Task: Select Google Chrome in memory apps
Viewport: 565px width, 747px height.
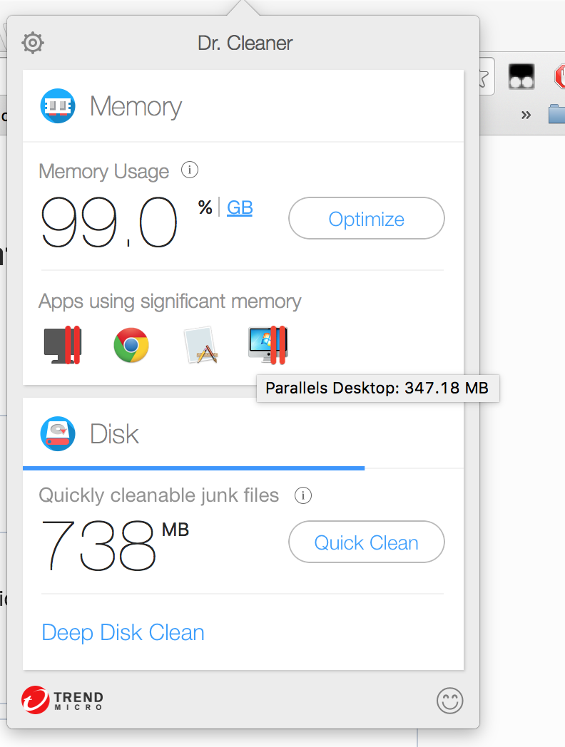Action: [131, 345]
